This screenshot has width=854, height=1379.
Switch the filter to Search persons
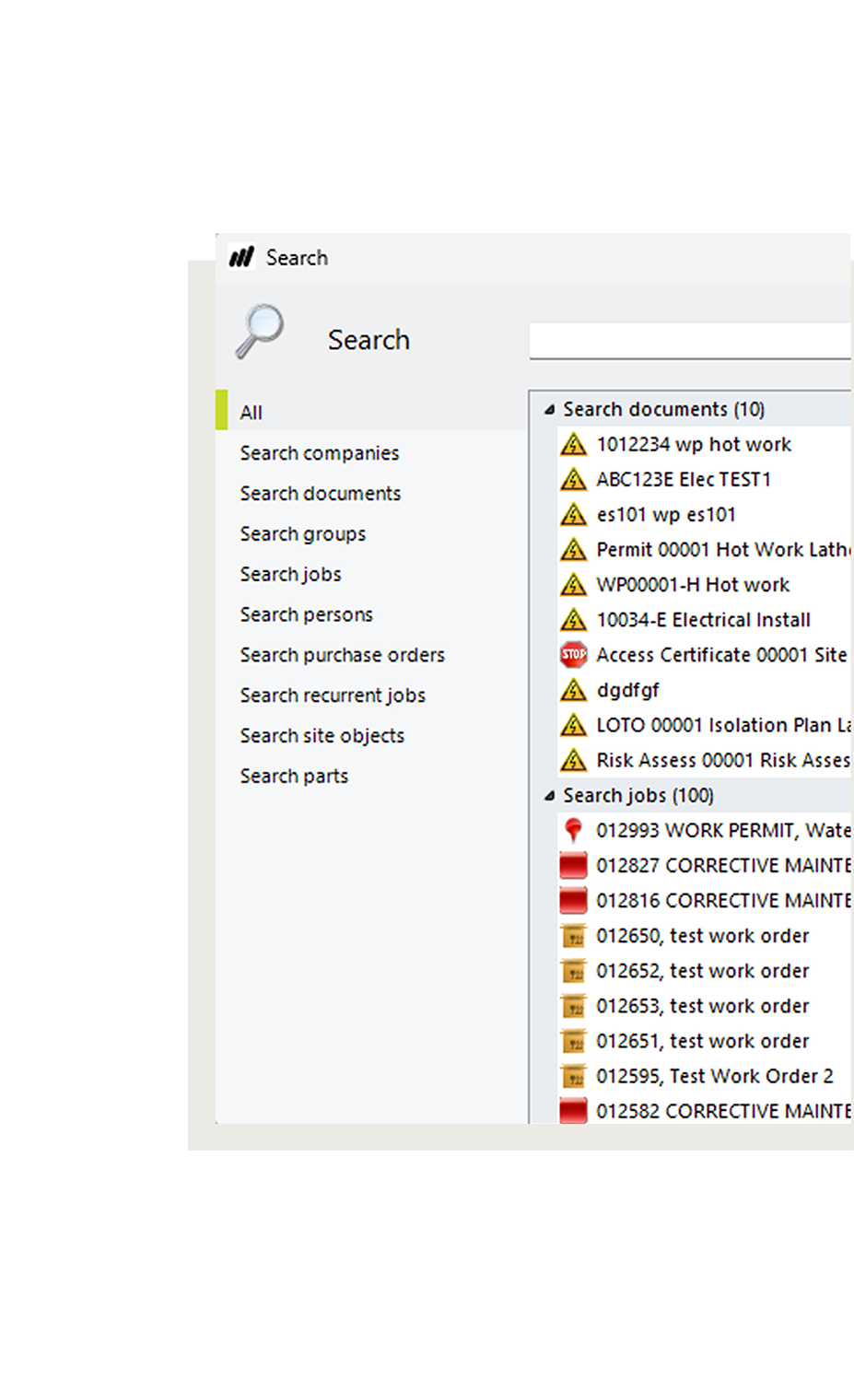[x=306, y=614]
